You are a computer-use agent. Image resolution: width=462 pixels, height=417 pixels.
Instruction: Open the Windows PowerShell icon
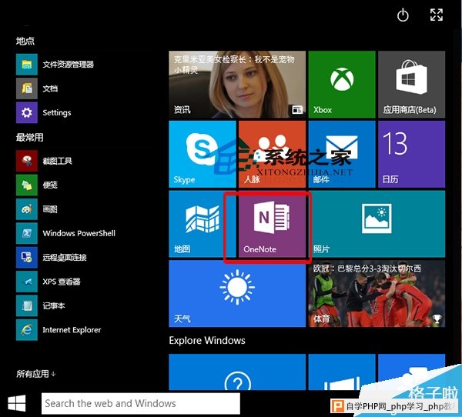(x=27, y=233)
